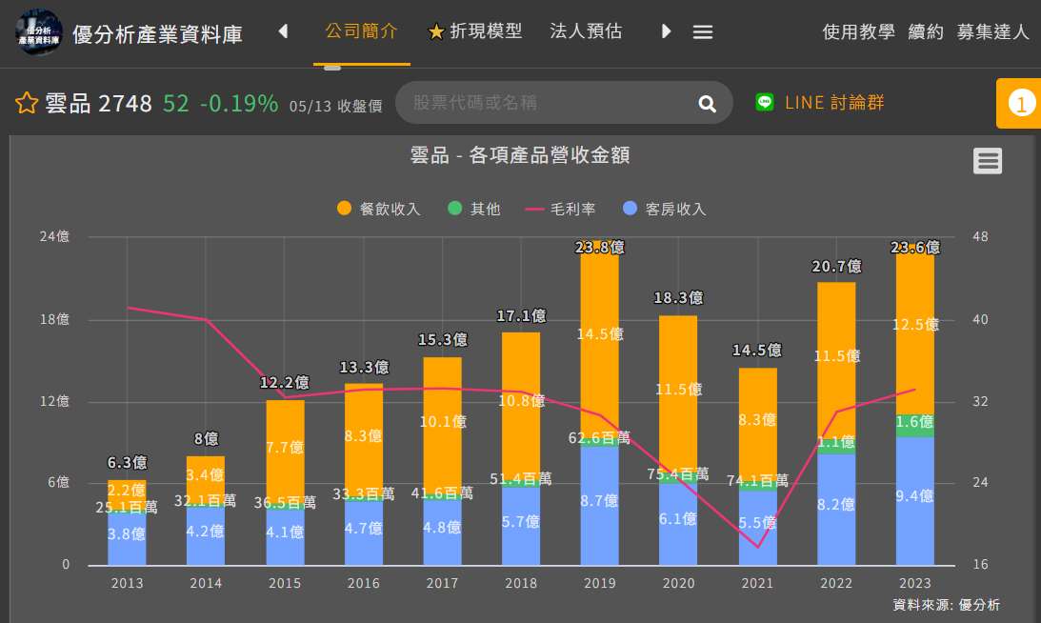Click the 2018 orange bar labeled 10.8億
This screenshot has height=623, width=1041.
point(520,405)
